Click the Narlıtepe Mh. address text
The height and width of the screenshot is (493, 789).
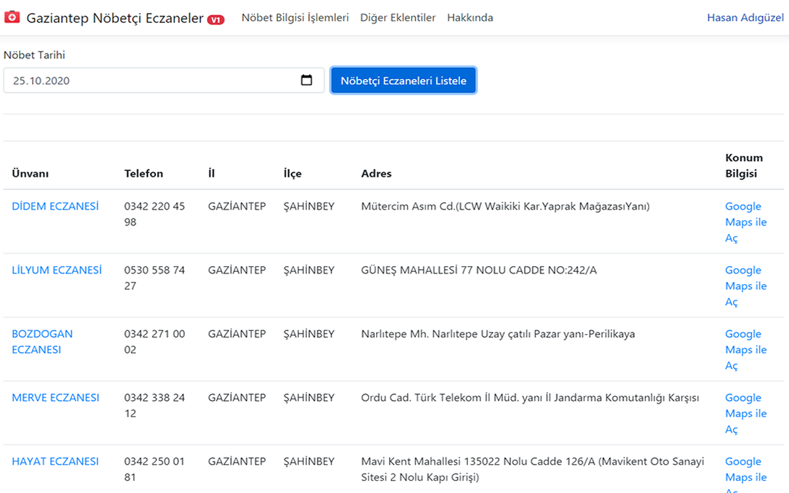click(x=498, y=334)
